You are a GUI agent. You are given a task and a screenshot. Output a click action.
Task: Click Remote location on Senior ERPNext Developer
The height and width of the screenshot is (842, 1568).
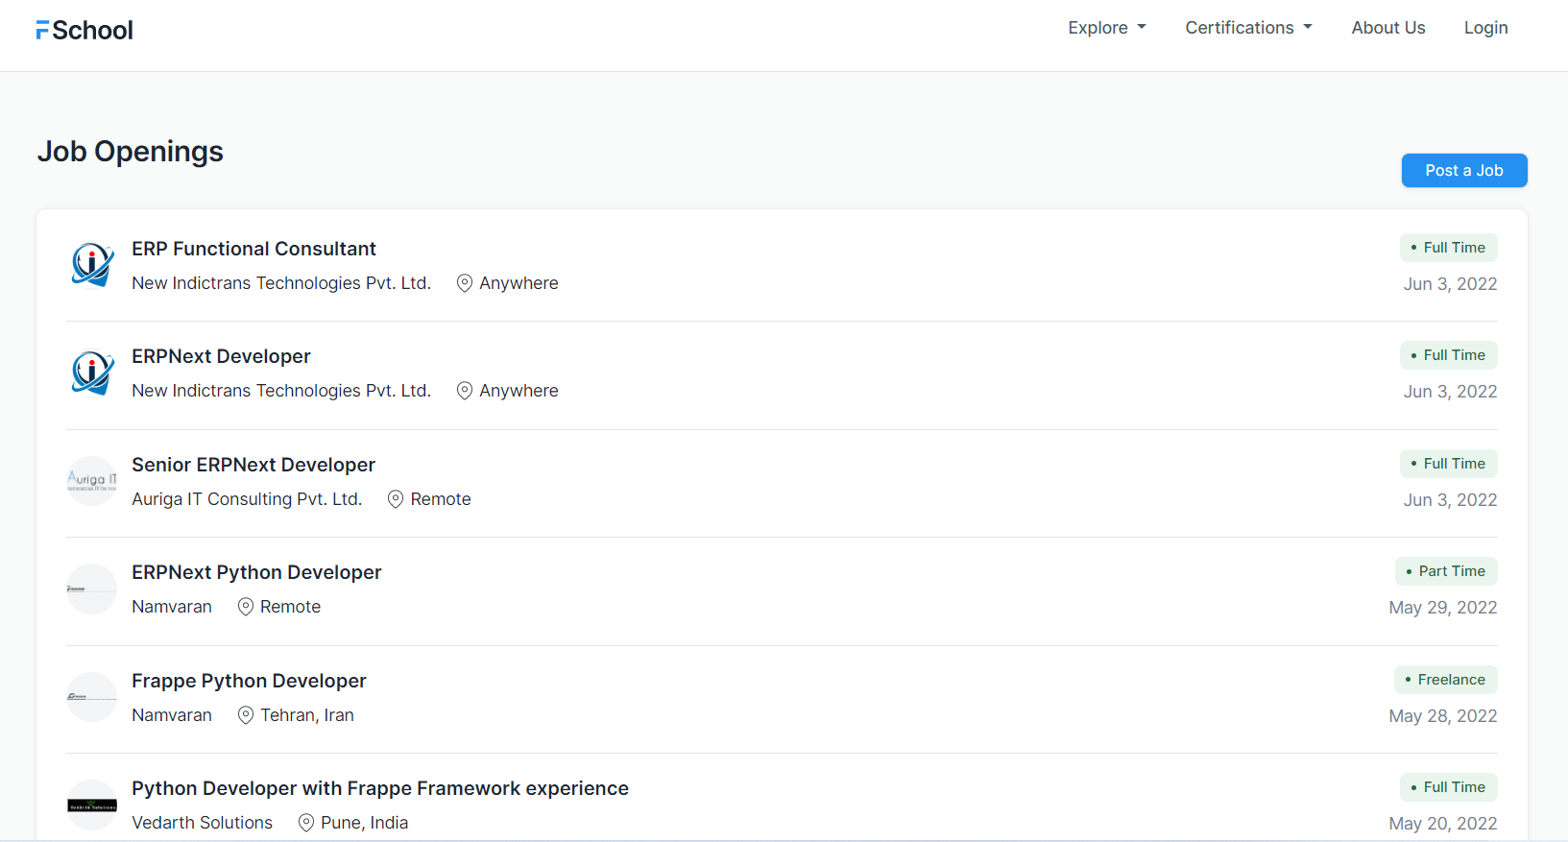pos(441,499)
